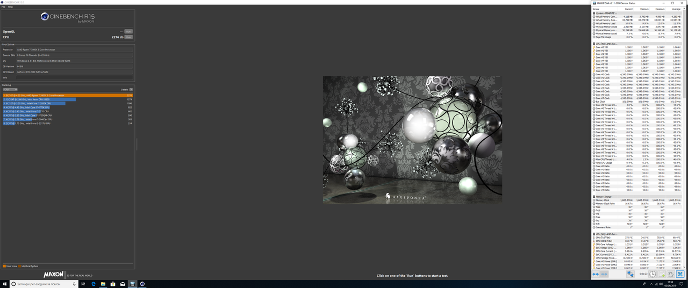688x288 pixels.
Task: Open Mail app from the taskbar
Action: click(x=123, y=284)
